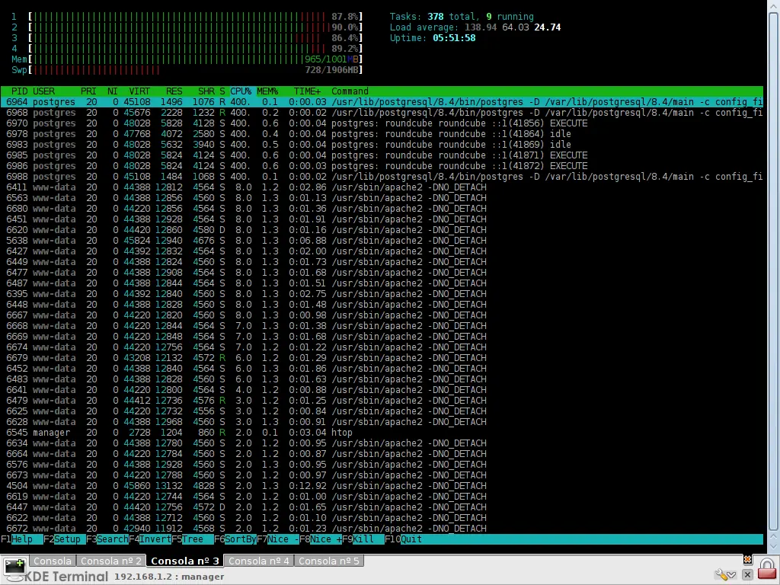Click F8 Nice + button

(x=321, y=539)
